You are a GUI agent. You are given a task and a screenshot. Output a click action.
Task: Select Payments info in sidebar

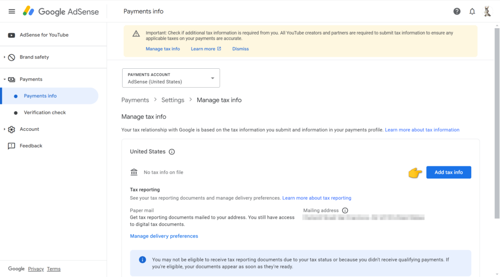tap(50, 96)
